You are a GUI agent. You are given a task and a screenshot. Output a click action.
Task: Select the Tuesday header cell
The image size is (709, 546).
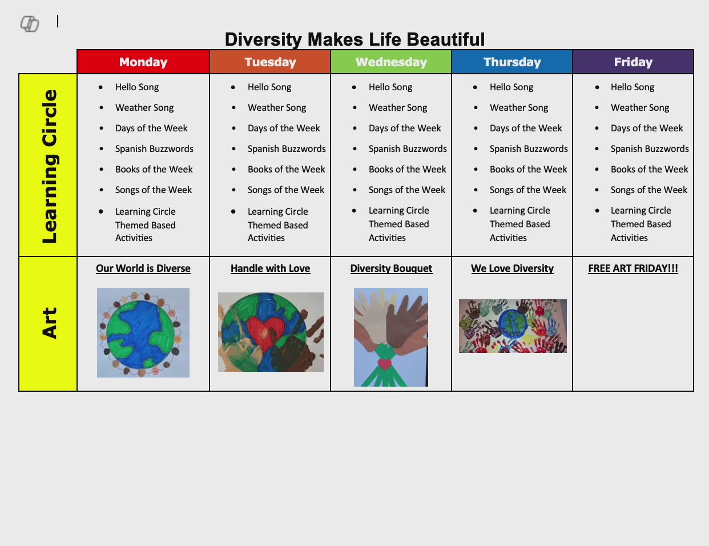[x=270, y=62]
